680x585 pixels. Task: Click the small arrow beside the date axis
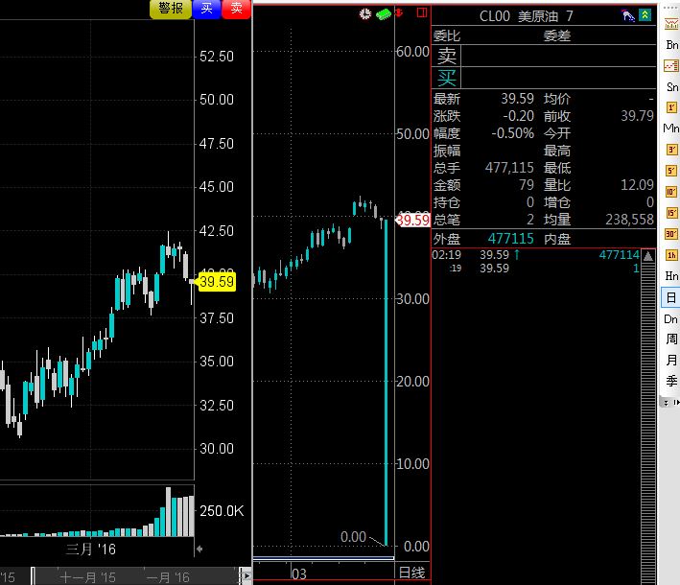pyautogui.click(x=199, y=549)
